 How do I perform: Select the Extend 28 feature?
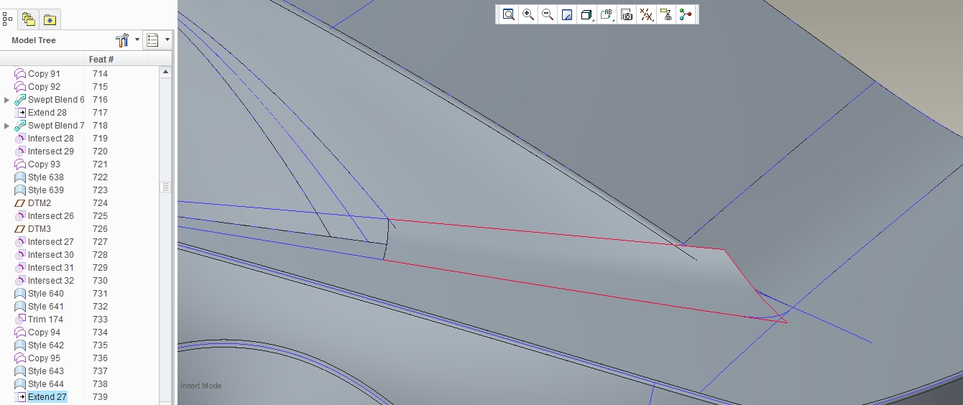tap(47, 113)
